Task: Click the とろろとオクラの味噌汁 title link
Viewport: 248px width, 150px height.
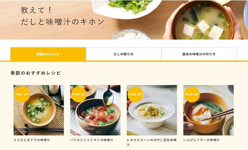Action: point(32,140)
